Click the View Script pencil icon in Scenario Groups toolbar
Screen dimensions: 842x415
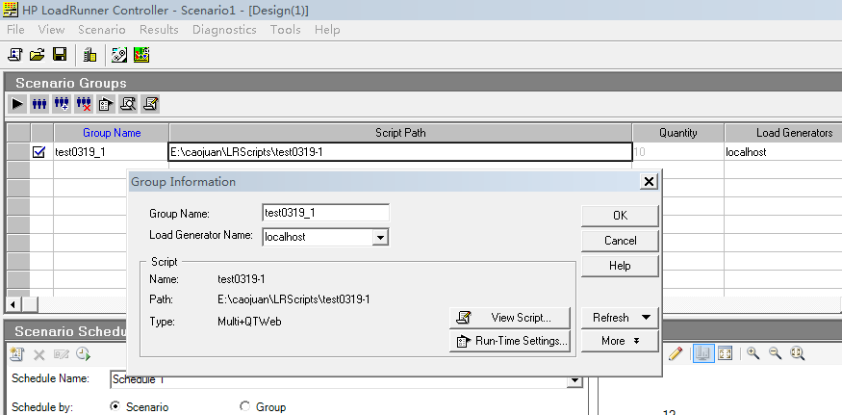(x=150, y=103)
